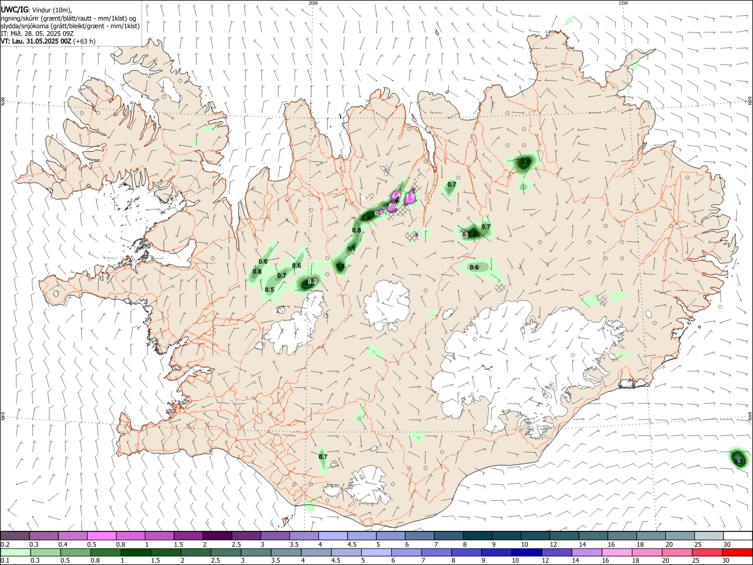Click the purple snow area on the map

pyautogui.click(x=409, y=197)
